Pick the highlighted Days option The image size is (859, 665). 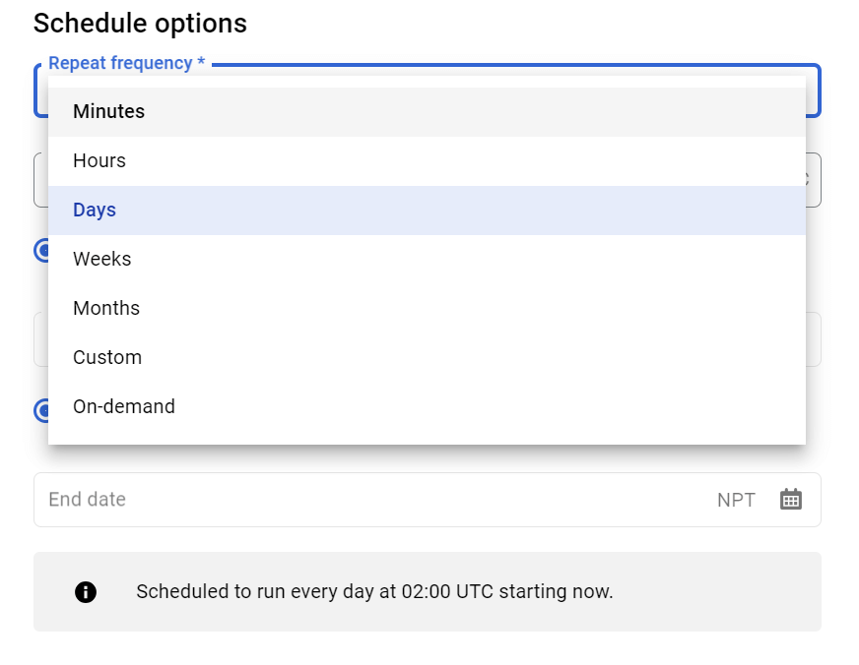(x=427, y=210)
